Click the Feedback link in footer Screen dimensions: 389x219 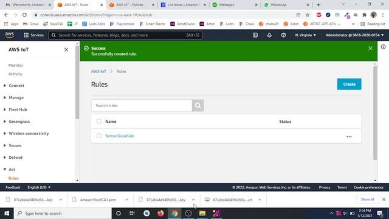[x=13, y=187]
